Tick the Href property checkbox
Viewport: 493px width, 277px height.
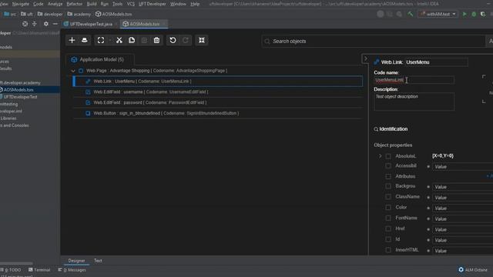point(388,229)
